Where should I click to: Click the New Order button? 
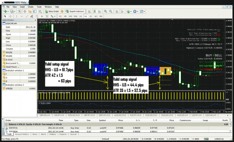[x=52, y=11]
